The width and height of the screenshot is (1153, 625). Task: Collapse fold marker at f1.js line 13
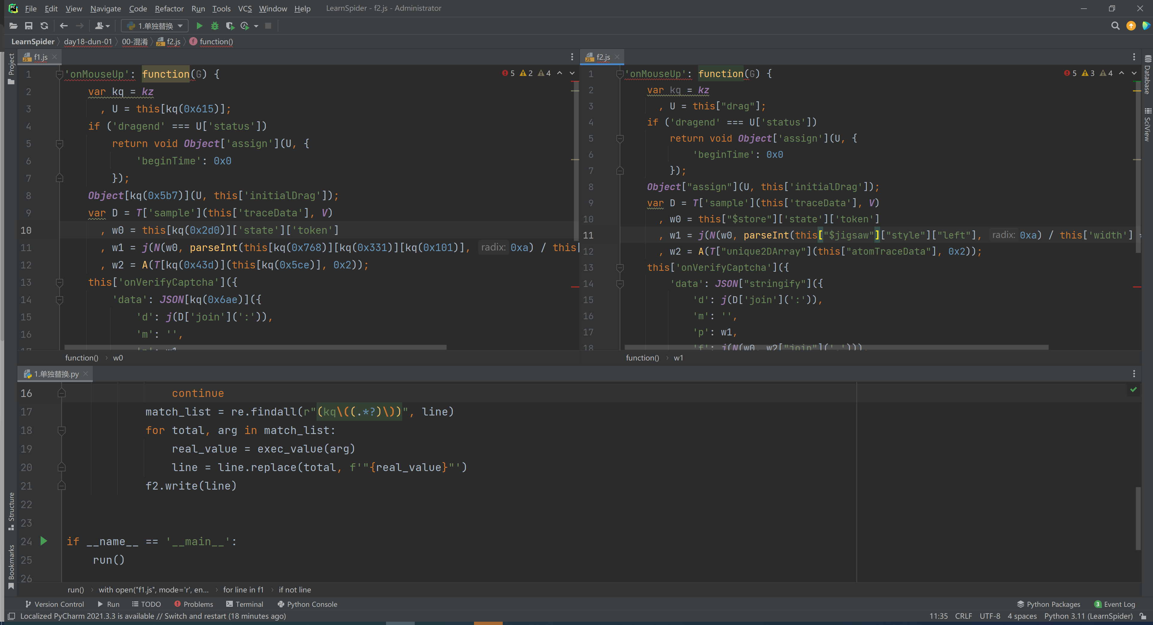tap(59, 282)
